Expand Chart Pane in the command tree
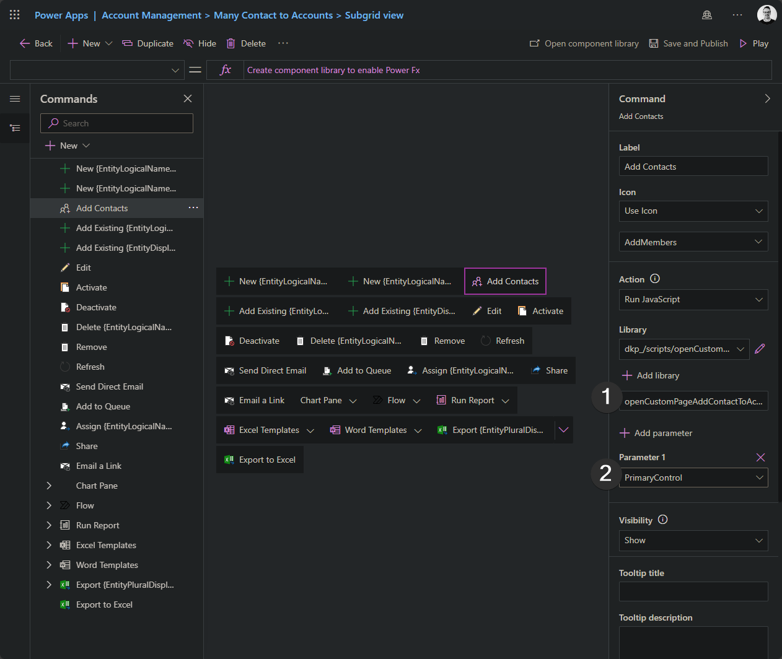The width and height of the screenshot is (782, 659). tap(49, 486)
